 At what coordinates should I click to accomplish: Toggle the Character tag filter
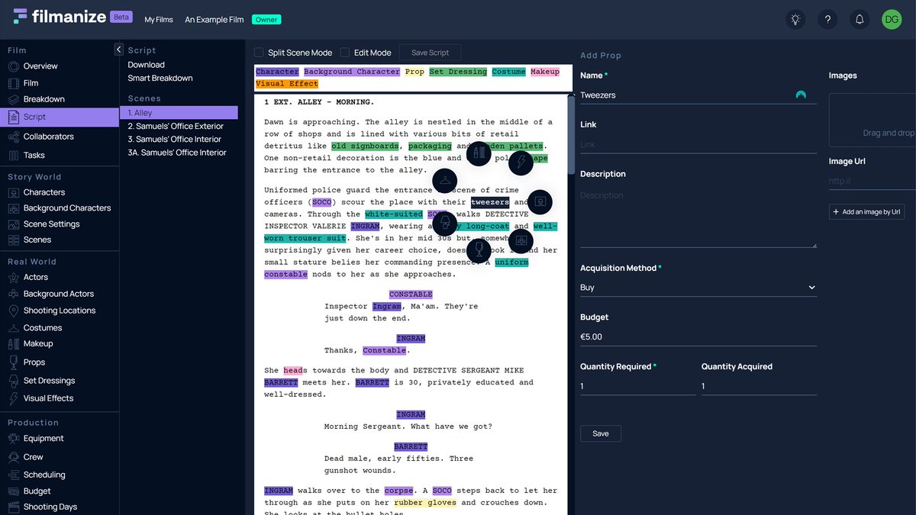pos(277,71)
